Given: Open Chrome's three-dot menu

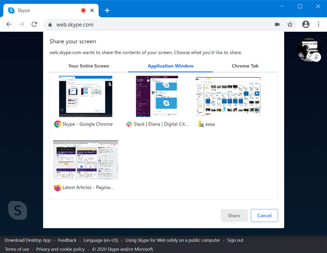Looking at the screenshot, I should click(318, 24).
